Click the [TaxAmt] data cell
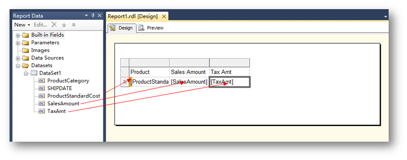The image size is (407, 160). pos(230,82)
